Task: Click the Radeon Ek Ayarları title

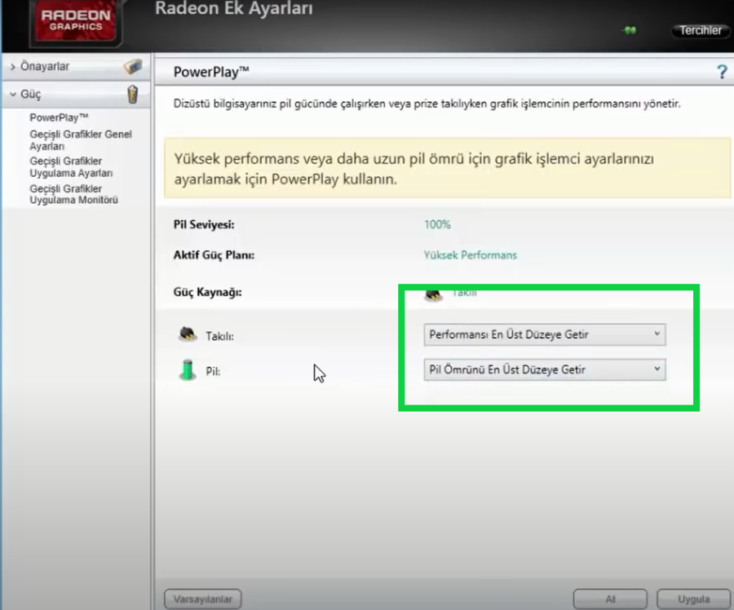Action: 234,8
